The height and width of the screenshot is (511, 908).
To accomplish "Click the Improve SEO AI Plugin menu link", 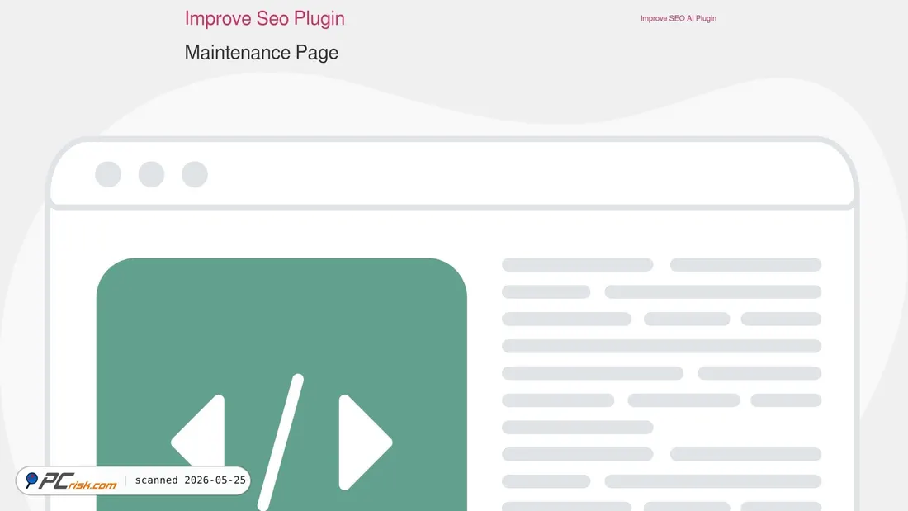I will (678, 18).
